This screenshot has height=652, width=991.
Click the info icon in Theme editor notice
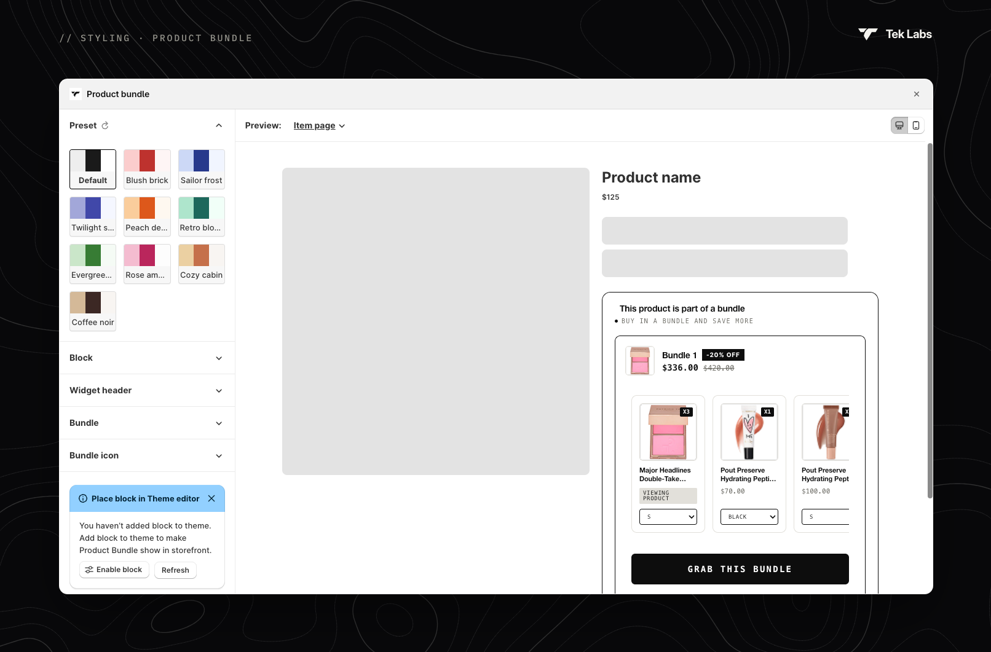83,498
